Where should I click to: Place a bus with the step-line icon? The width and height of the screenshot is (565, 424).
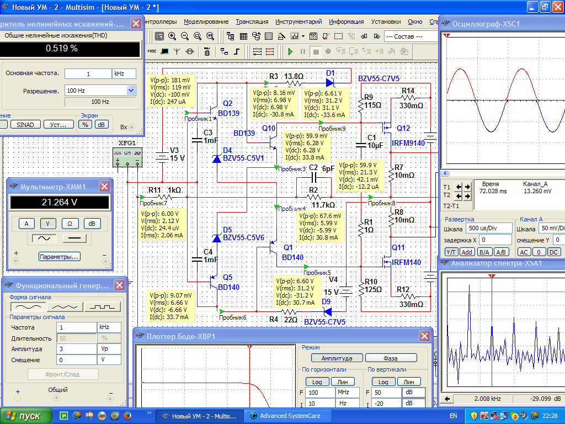click(x=237, y=51)
